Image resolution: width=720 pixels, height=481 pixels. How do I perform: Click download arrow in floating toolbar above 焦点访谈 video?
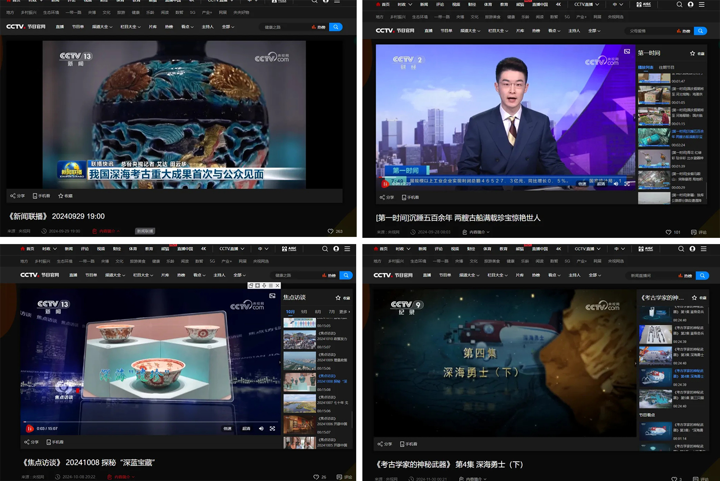(x=264, y=286)
